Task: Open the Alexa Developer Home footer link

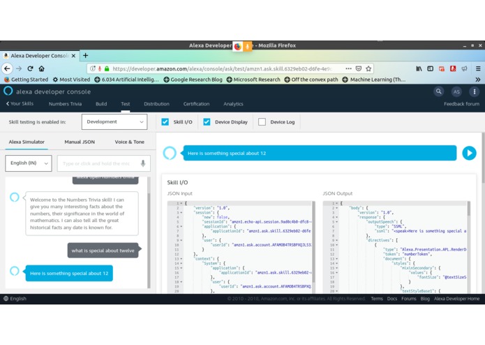Action: point(456,299)
